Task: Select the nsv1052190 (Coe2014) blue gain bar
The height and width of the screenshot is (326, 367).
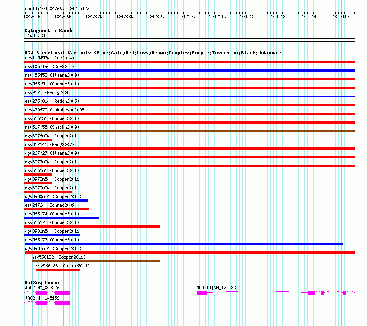Action: point(190,71)
